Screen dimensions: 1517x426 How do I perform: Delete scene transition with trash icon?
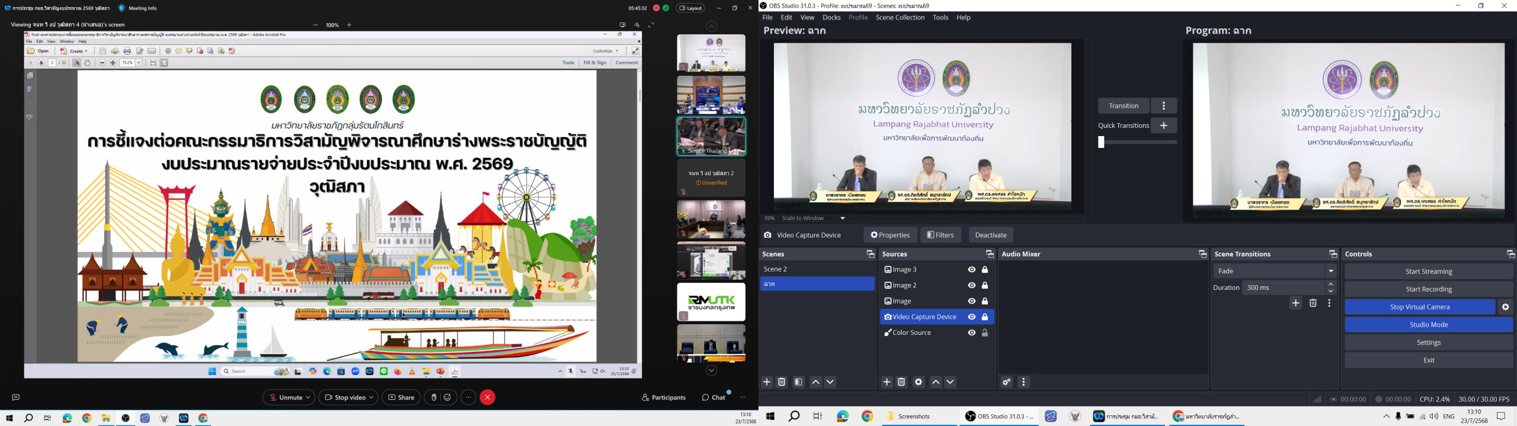(x=1313, y=304)
